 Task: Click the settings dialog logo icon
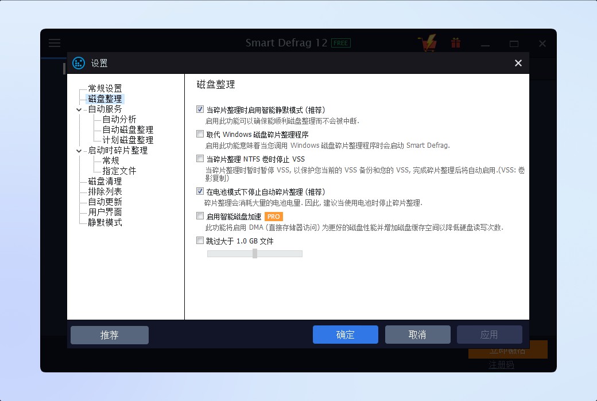coord(79,63)
